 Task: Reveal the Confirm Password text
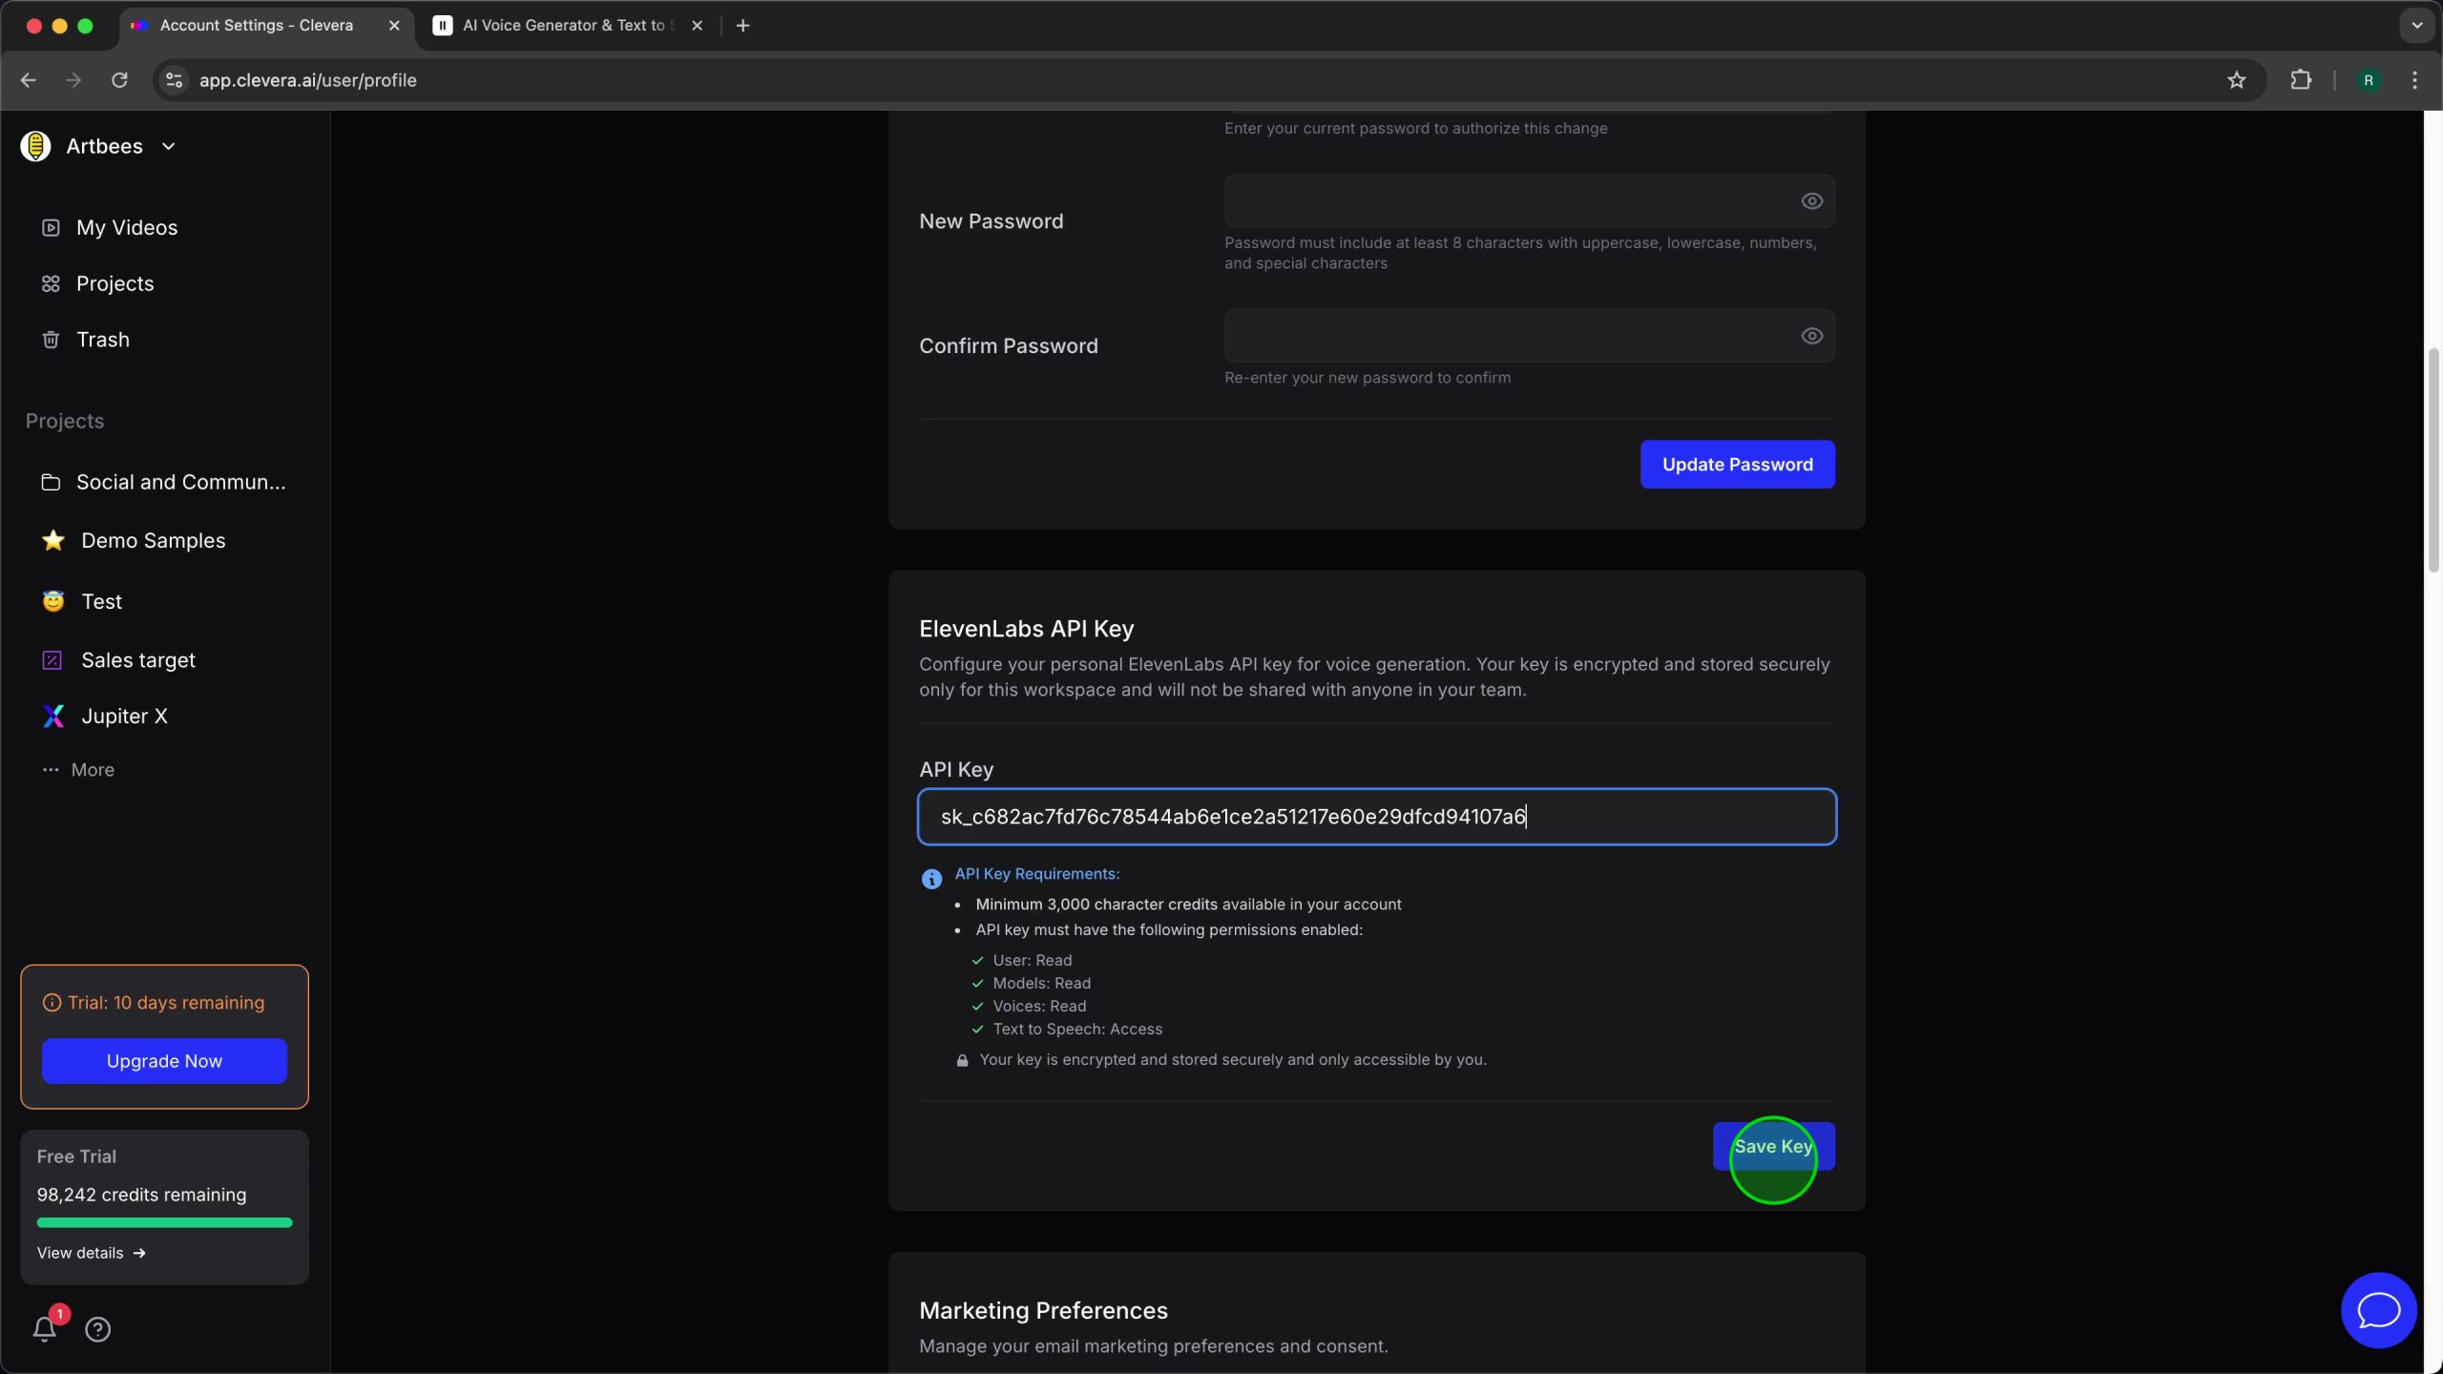coord(1811,336)
